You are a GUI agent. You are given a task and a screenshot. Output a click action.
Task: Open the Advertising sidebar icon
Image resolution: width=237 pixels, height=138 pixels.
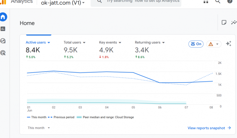(x=3, y=53)
